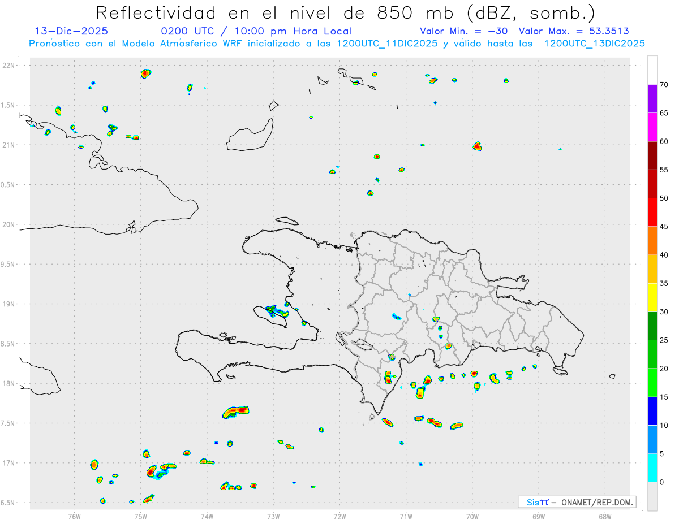This screenshot has width=679, height=524.
Task: Click the date text '13-Dic-2025'
Action: (x=71, y=31)
